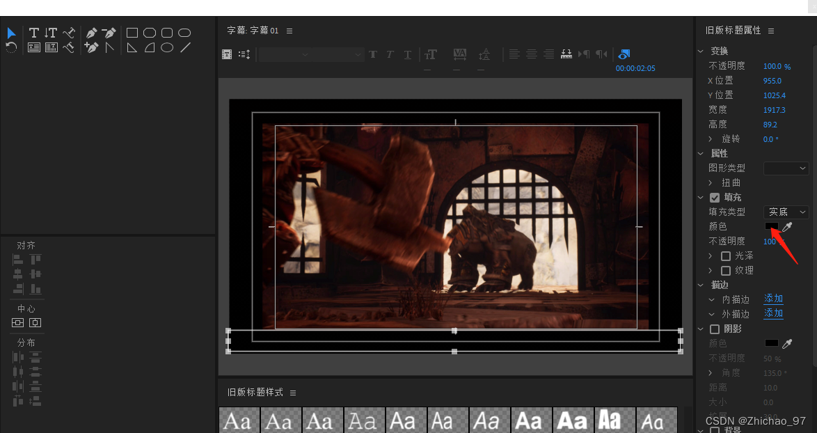The height and width of the screenshot is (433, 817).
Task: Open the 旧版标题样式 panel menu
Action: pos(293,393)
